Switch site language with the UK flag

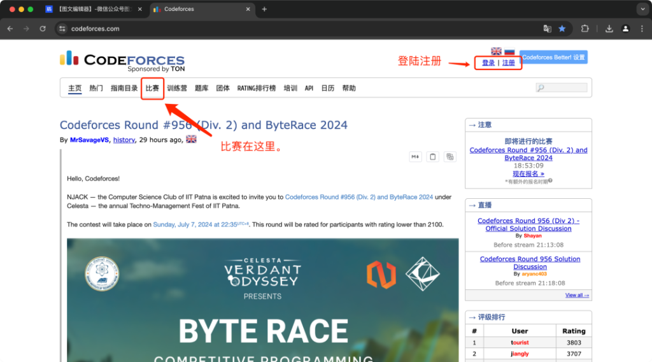coord(497,51)
